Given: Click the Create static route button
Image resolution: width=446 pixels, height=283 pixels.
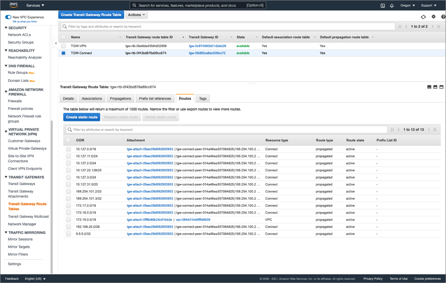Looking at the screenshot, I should point(82,117).
